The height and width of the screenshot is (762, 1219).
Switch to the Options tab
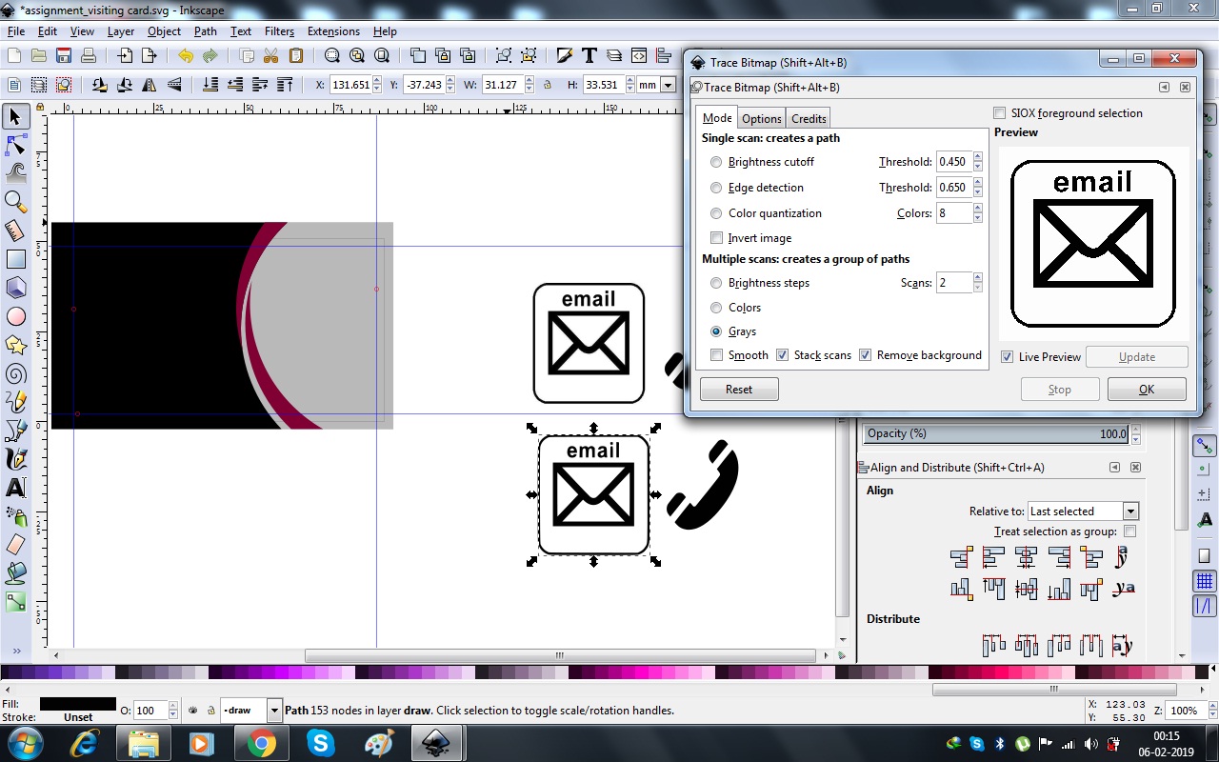761,118
